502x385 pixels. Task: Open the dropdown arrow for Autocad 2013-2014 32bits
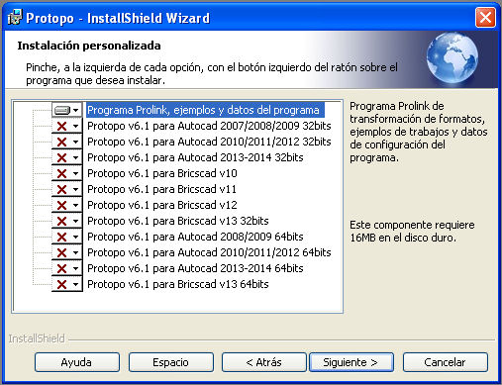[76, 157]
